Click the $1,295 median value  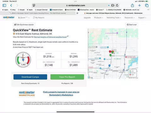74,56
